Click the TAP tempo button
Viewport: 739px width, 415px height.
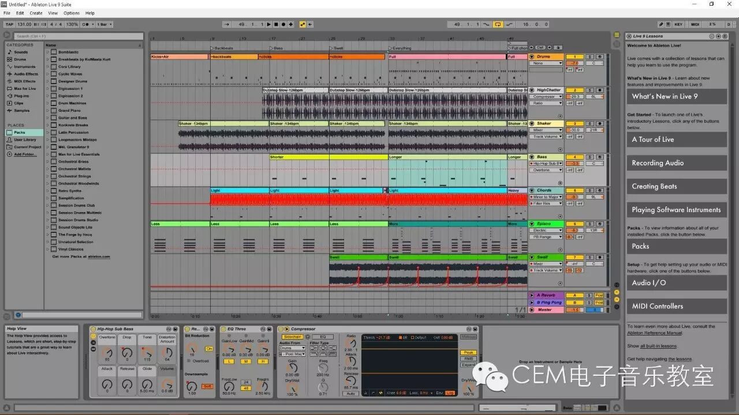(9, 24)
